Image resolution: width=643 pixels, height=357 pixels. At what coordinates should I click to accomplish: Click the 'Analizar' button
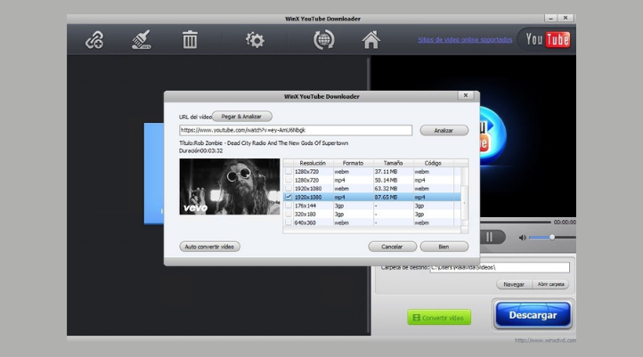pos(444,130)
